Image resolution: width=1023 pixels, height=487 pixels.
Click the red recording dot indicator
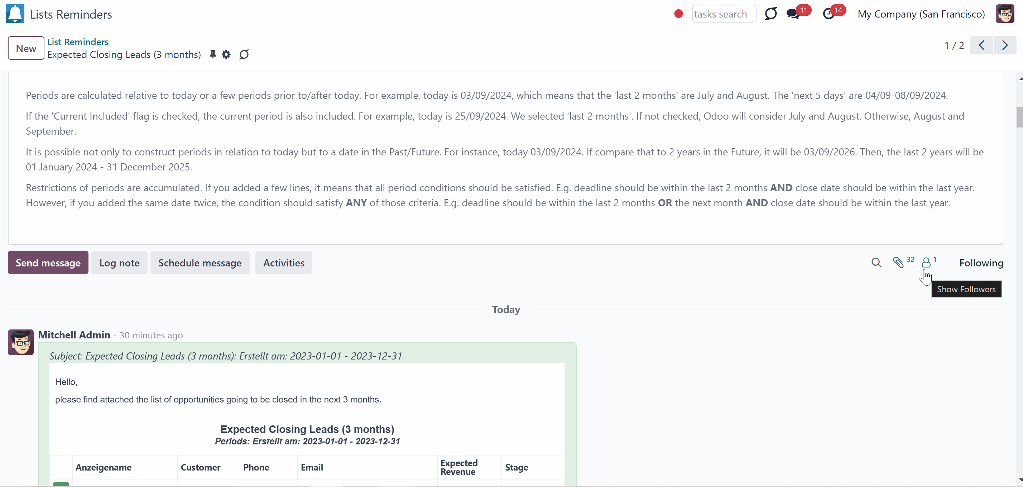pos(678,14)
